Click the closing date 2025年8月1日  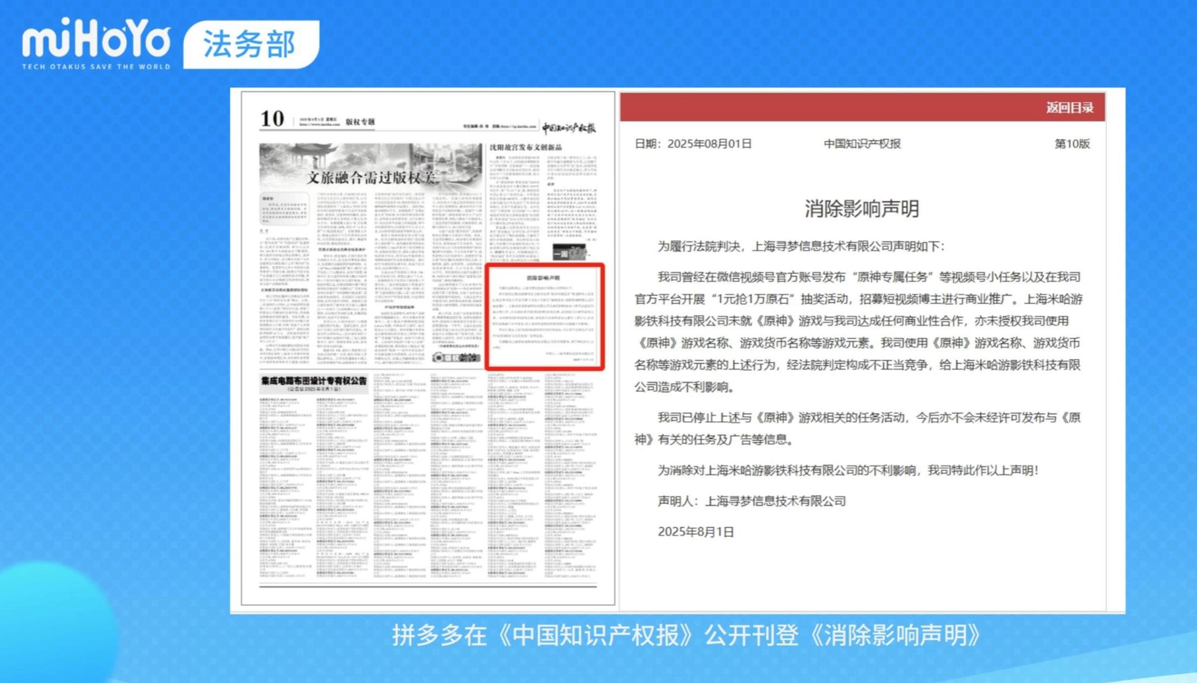tap(695, 531)
